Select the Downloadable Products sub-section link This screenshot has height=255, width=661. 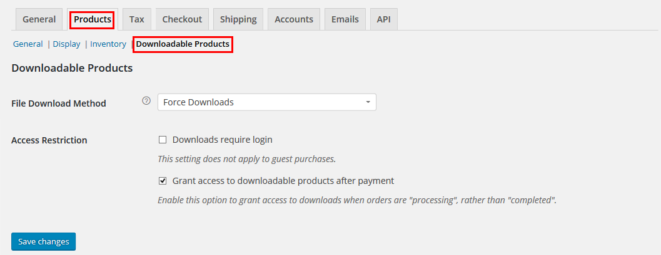tap(183, 44)
